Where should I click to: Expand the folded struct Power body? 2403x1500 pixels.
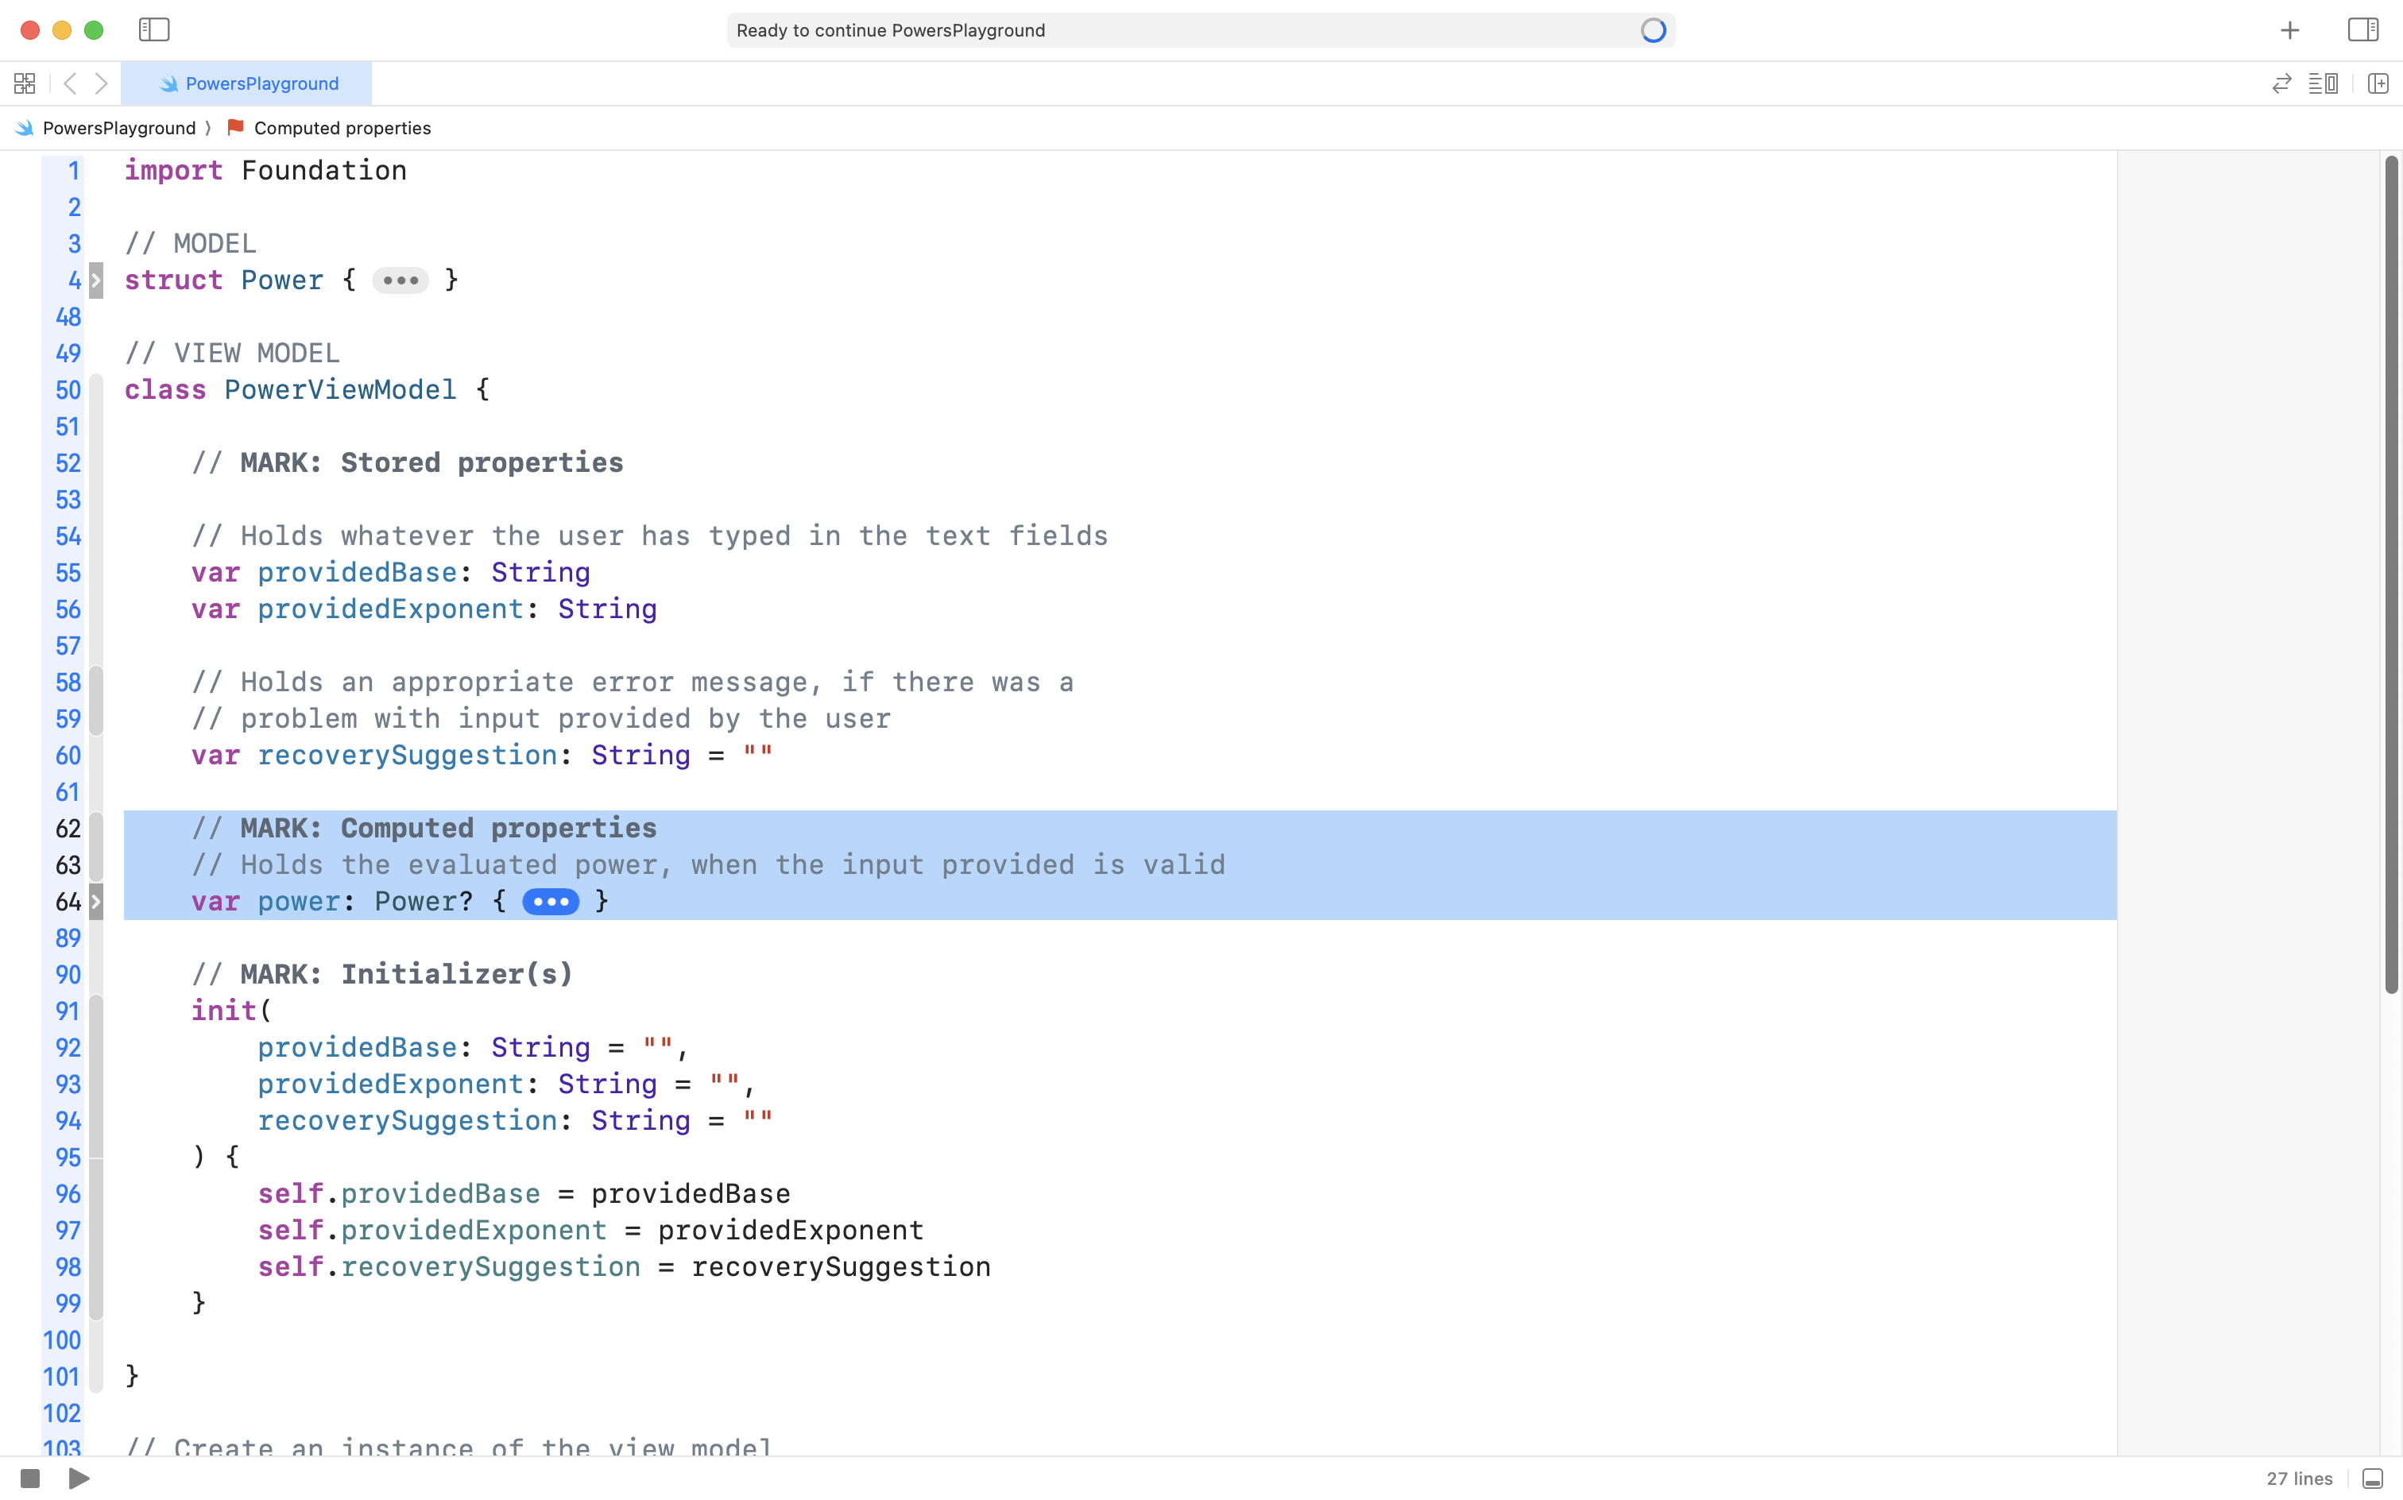click(x=400, y=280)
